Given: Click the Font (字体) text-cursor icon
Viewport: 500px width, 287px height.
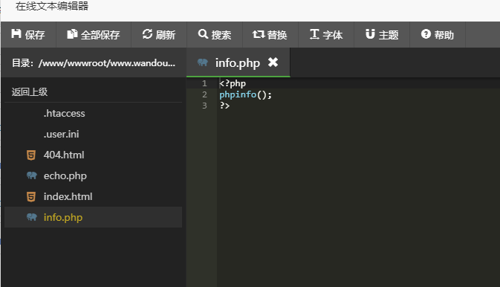Looking at the screenshot, I should pyautogui.click(x=314, y=34).
